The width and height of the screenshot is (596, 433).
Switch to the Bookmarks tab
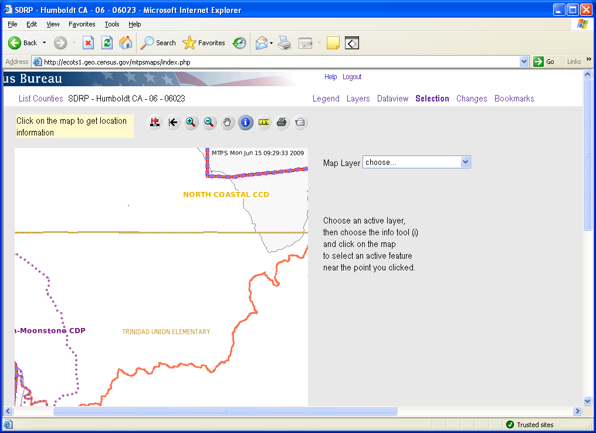[514, 99]
